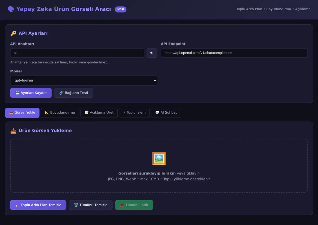Click the "Yapay Zeka Ürün Görseli Aracı" title

[64, 9]
